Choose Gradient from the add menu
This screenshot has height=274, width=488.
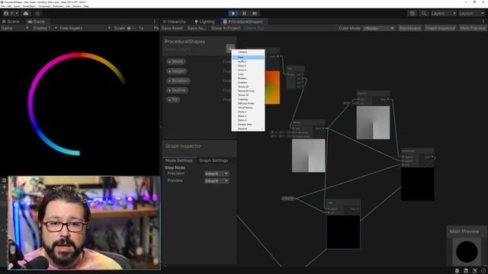pos(248,83)
